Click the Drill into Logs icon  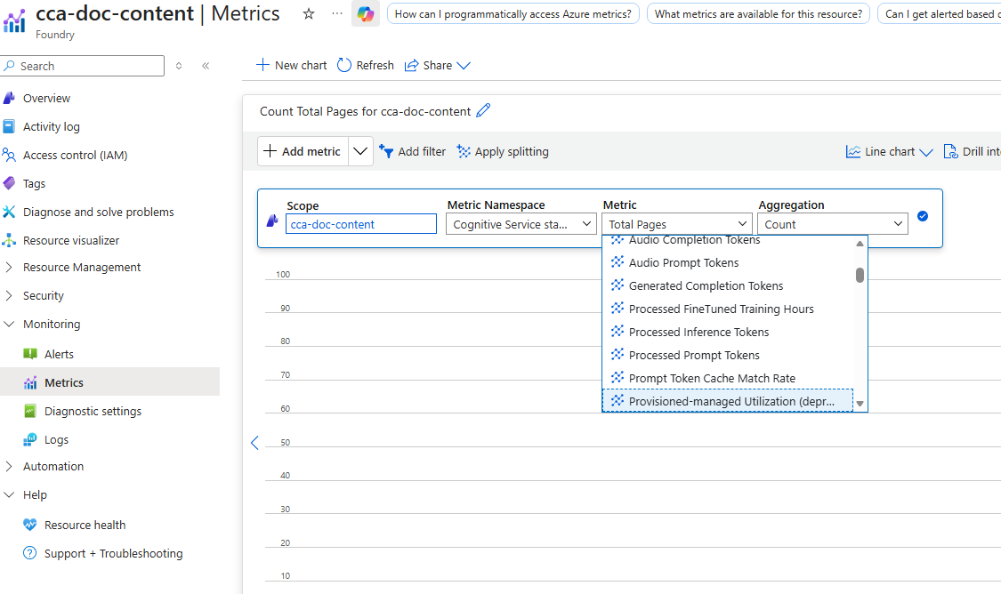coord(950,152)
